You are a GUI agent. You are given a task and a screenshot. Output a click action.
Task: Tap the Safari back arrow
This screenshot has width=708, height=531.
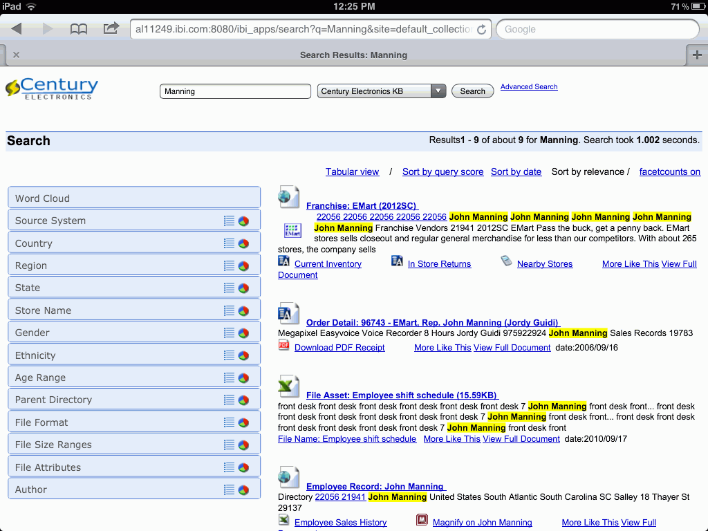pyautogui.click(x=17, y=29)
